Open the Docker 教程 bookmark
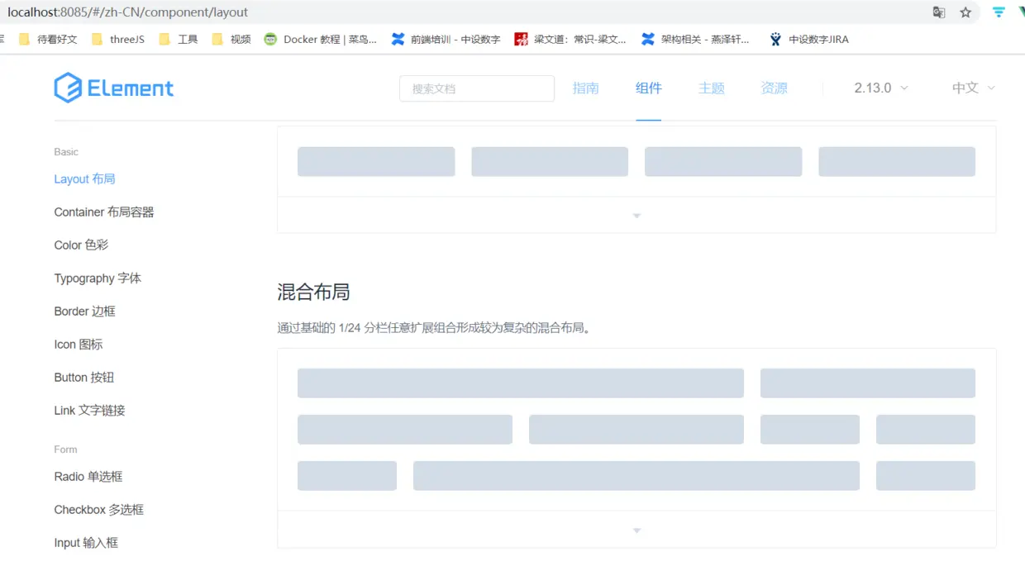 coord(321,39)
